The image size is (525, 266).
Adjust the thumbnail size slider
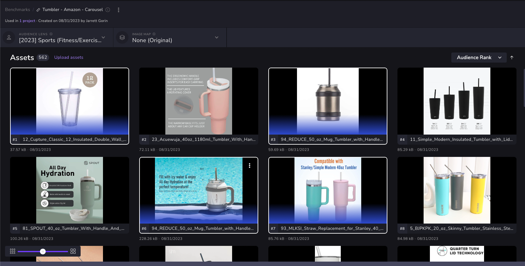point(43,252)
